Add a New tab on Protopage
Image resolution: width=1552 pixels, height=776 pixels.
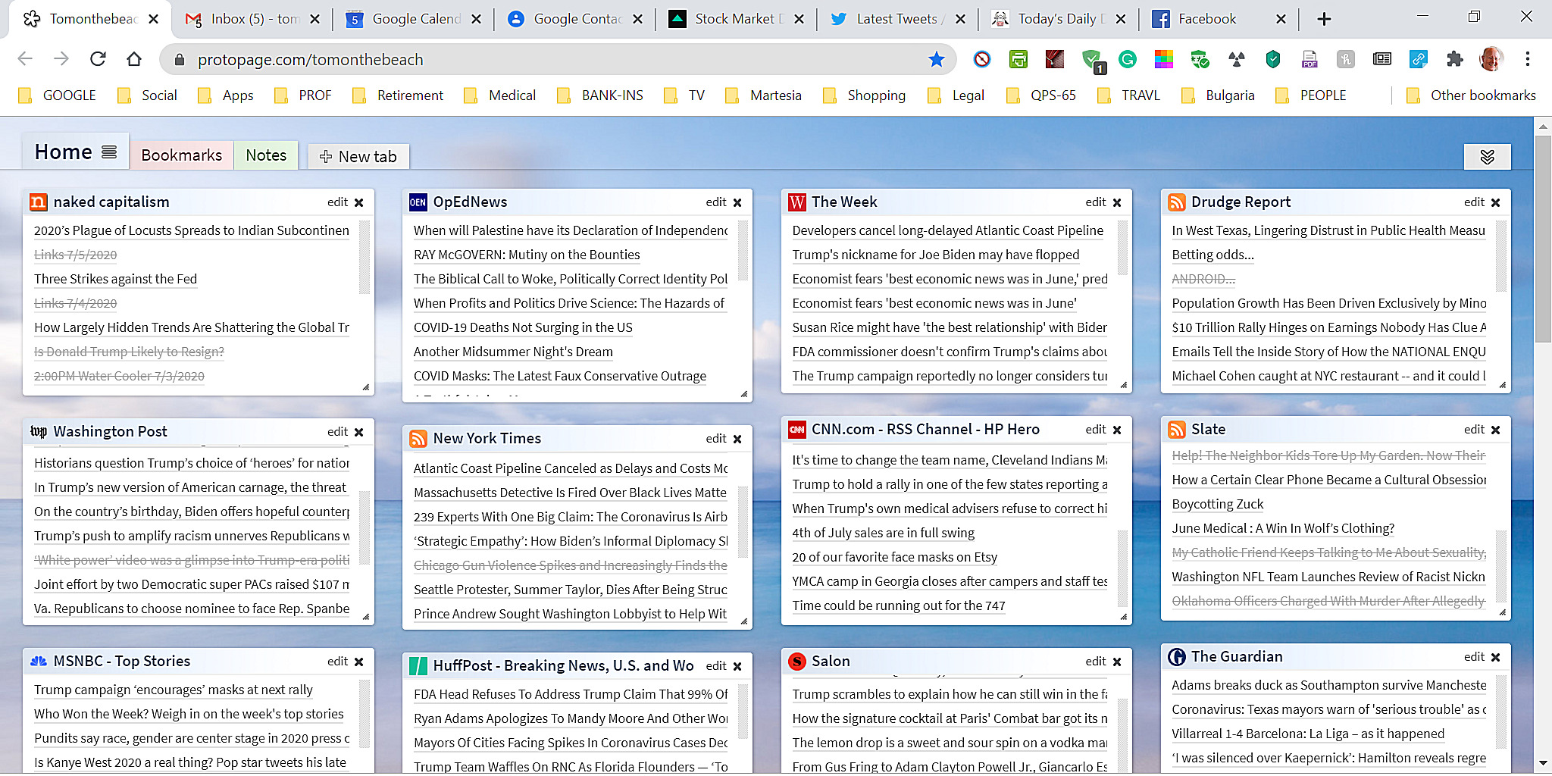(x=358, y=157)
